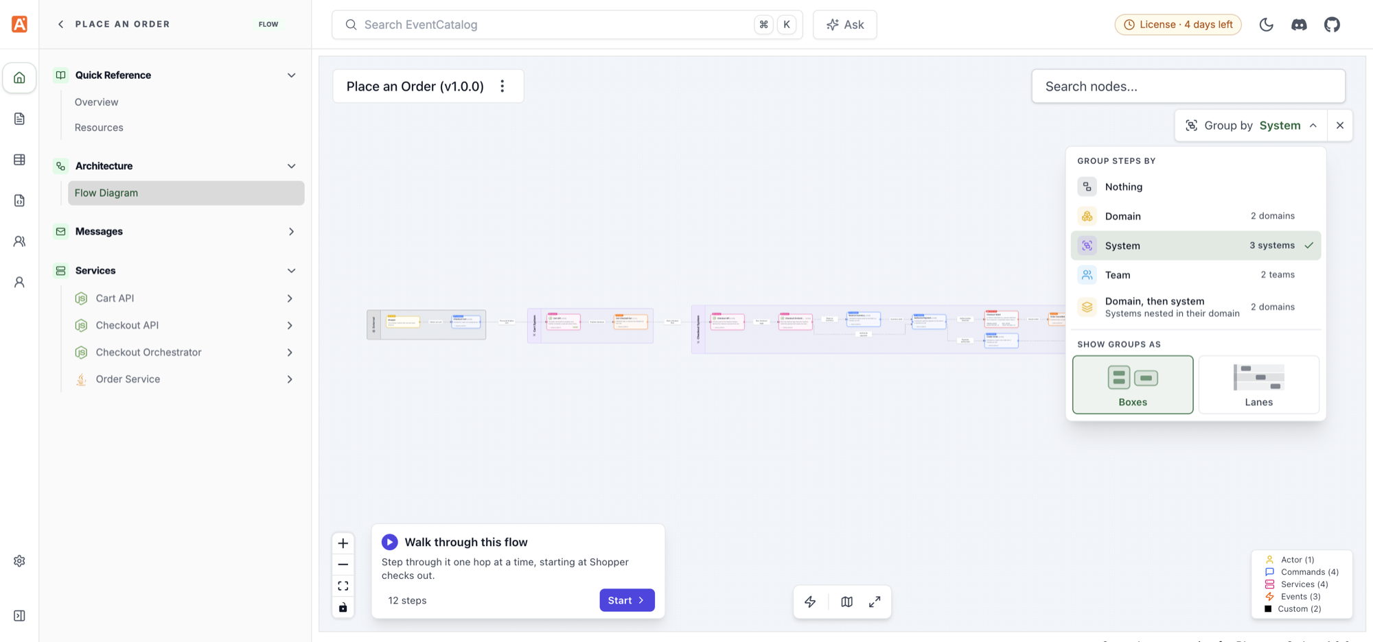The image size is (1373, 642).
Task: Fit the flow diagram to view
Action: pyautogui.click(x=343, y=586)
